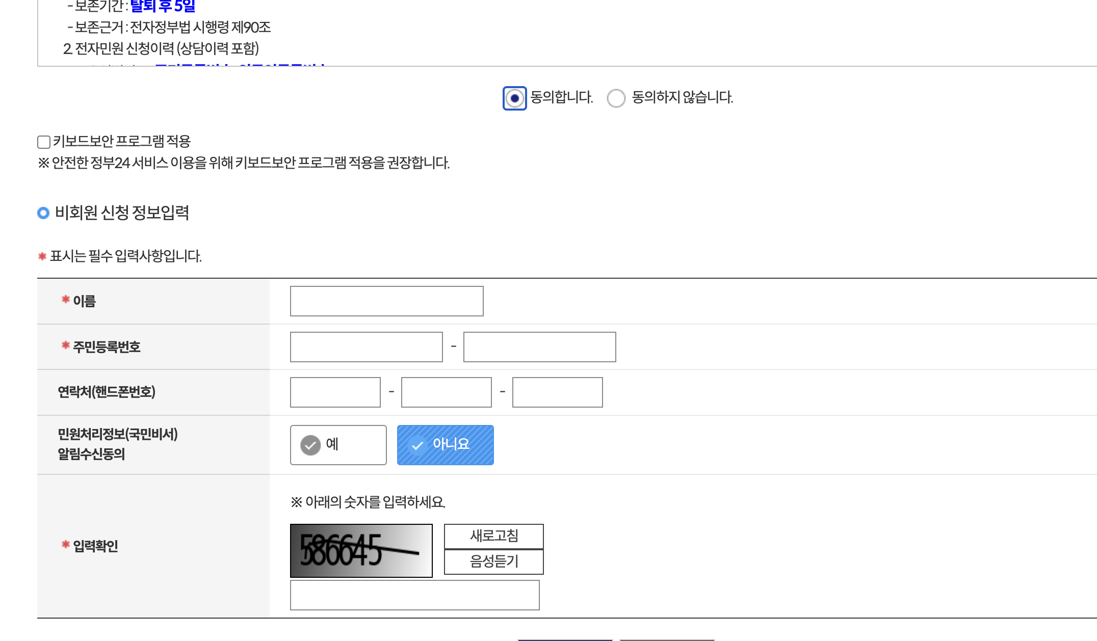This screenshot has height=641, width=1097.
Task: Click the 이름 input field
Action: coord(386,301)
